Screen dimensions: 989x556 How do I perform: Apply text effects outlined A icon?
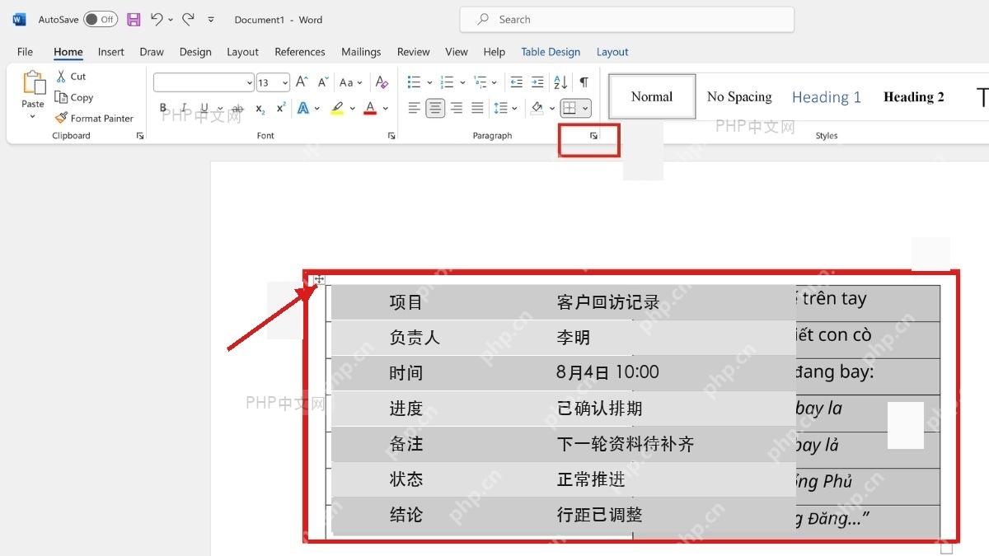(x=304, y=108)
